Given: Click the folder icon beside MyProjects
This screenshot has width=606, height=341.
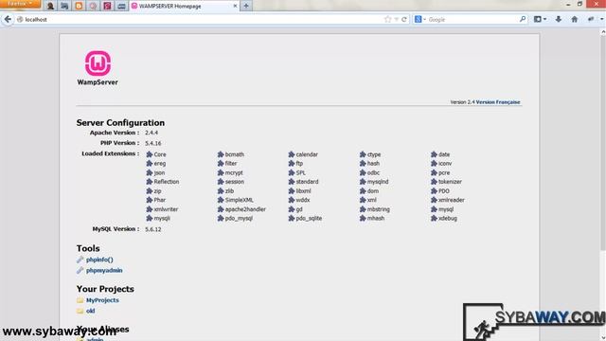Looking at the screenshot, I should [80, 300].
